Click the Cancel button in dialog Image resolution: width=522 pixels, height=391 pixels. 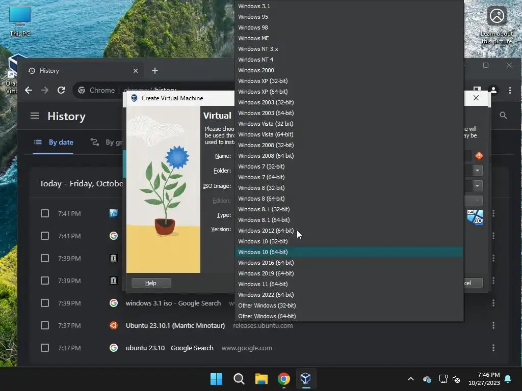473,283
